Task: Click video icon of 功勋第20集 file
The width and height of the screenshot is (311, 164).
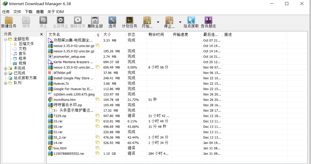Action: [50, 41]
